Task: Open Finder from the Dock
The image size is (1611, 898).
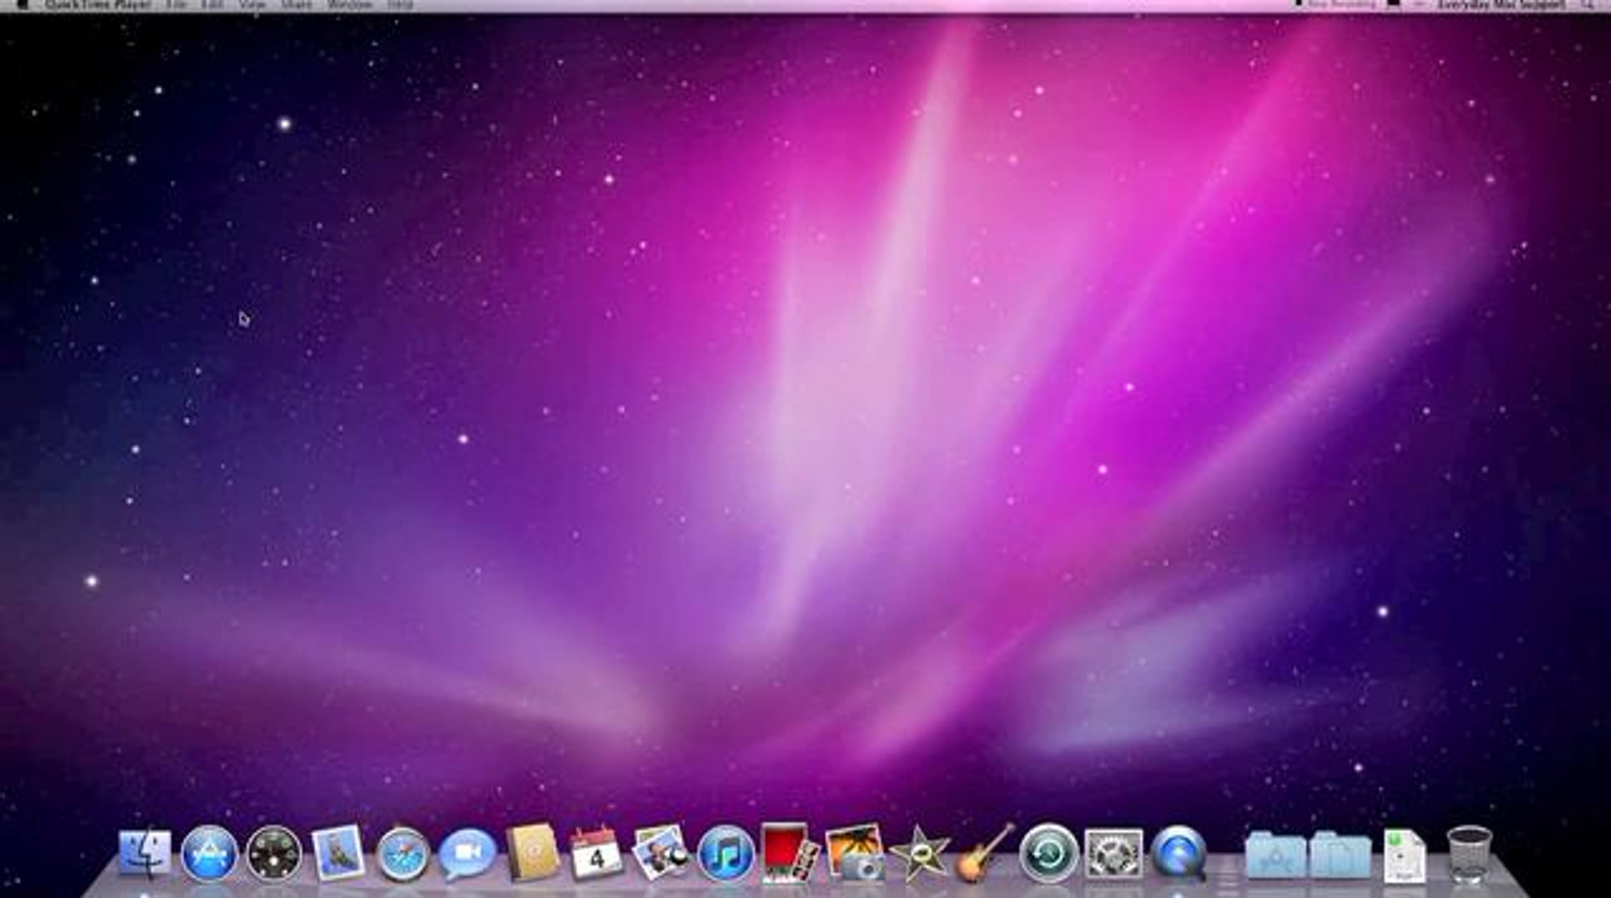Action: click(x=144, y=853)
